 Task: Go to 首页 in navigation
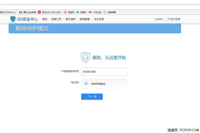pyautogui.click(x=44, y=19)
